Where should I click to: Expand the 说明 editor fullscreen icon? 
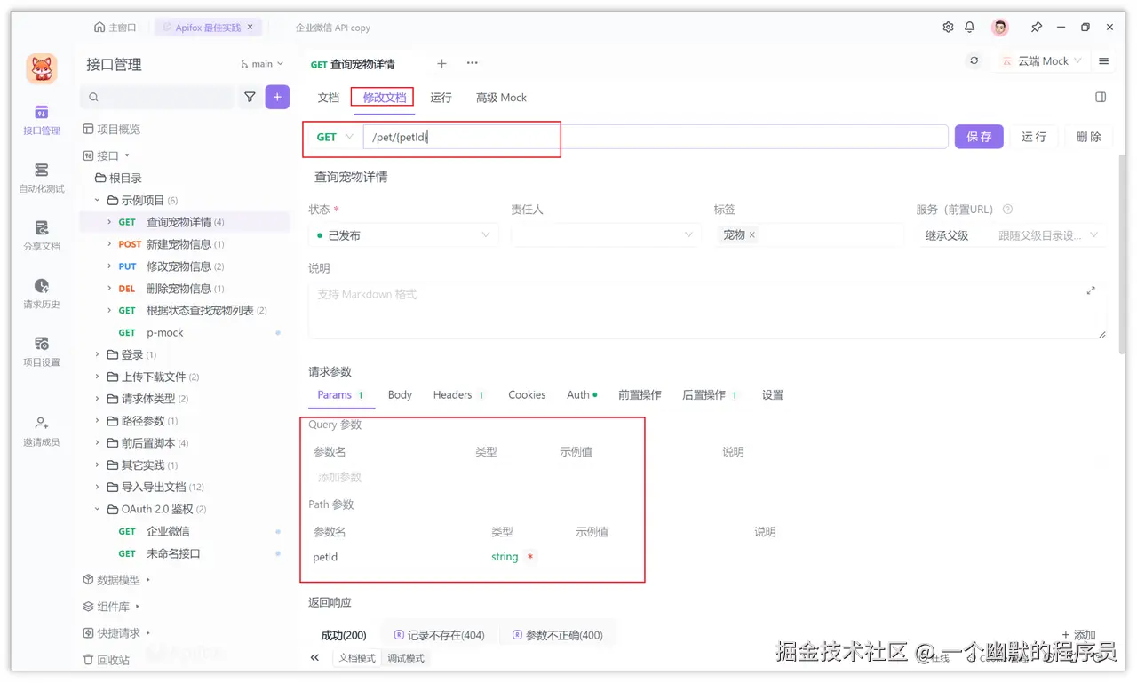1091,290
